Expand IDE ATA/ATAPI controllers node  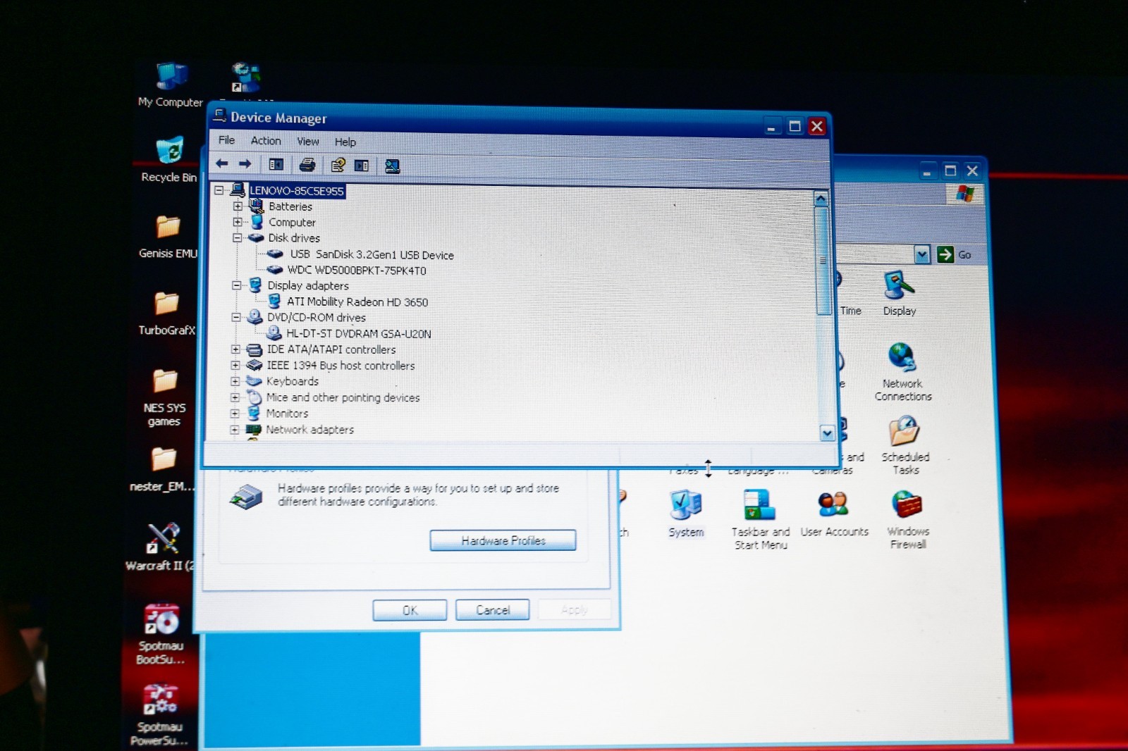pos(235,349)
